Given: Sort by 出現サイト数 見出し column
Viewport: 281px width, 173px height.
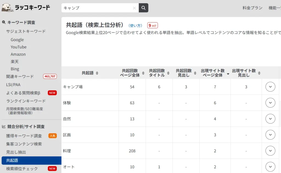Looking at the screenshot, I should pos(259,73).
